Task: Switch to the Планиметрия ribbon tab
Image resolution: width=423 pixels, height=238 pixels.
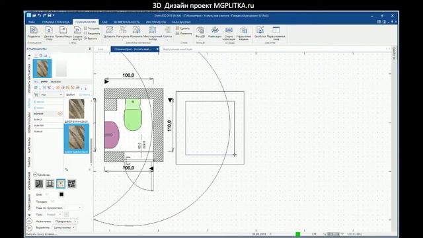Action: coord(85,22)
